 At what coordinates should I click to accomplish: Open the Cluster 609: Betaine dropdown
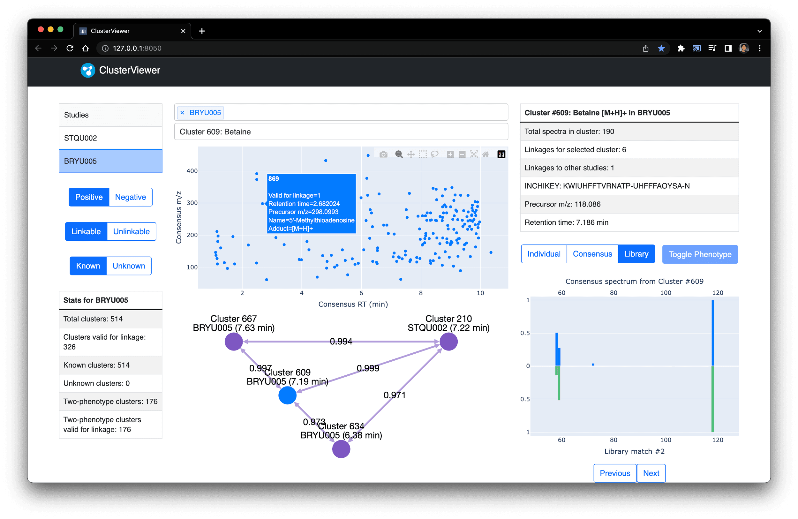341,132
